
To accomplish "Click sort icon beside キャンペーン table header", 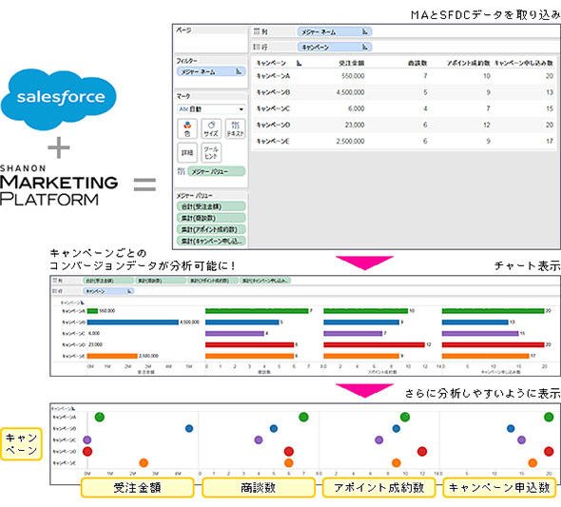I will click(x=300, y=64).
